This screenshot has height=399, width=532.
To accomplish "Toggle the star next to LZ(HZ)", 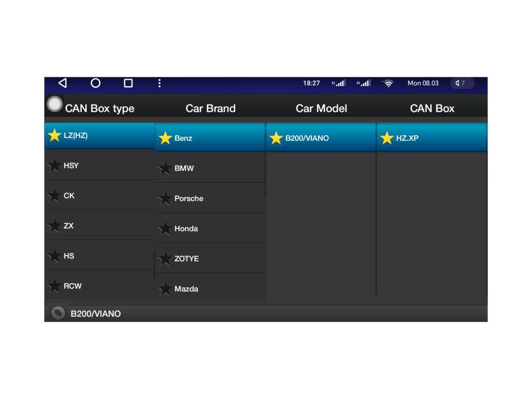I will [x=54, y=136].
